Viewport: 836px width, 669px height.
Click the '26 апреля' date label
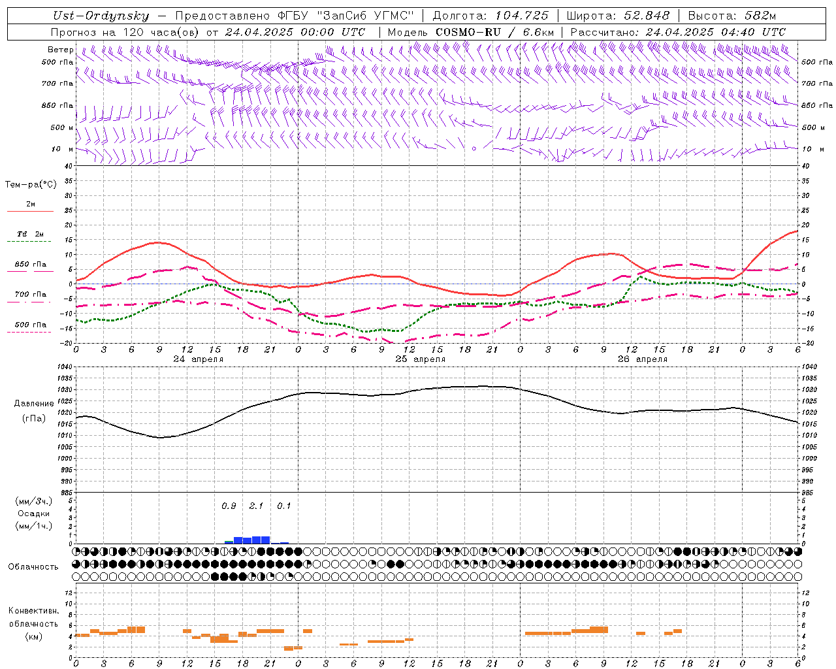[x=642, y=359]
